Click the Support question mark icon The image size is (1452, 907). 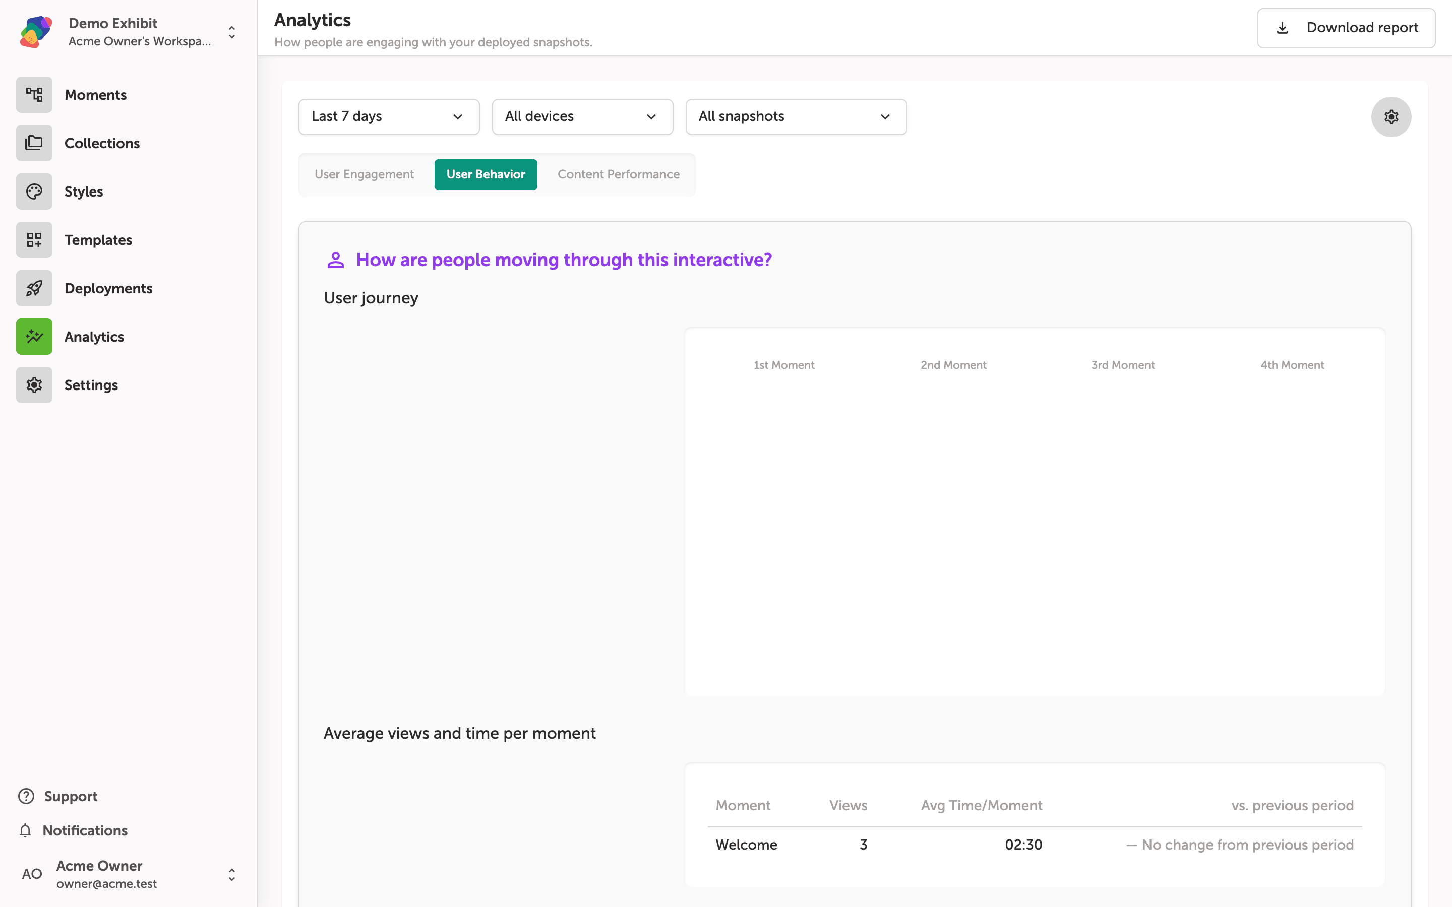pos(26,796)
